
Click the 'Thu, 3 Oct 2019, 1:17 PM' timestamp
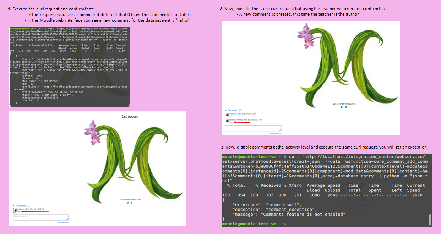point(252,120)
